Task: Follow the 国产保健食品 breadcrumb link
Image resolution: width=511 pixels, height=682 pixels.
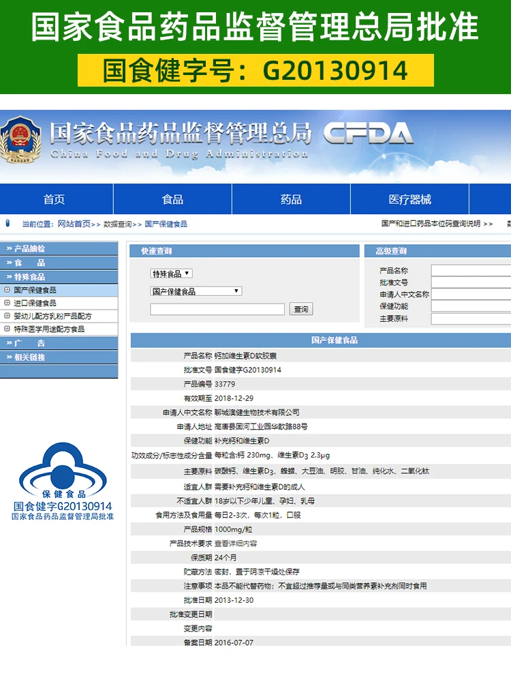Action: (166, 224)
